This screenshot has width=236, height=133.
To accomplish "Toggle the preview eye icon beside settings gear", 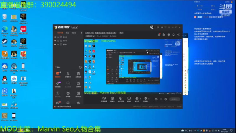I will 161,99.
